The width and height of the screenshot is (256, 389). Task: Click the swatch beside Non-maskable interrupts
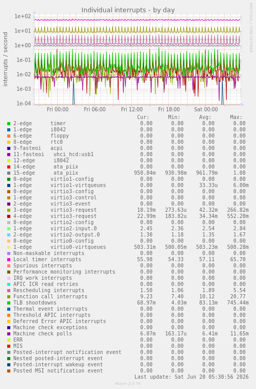click(x=9, y=253)
